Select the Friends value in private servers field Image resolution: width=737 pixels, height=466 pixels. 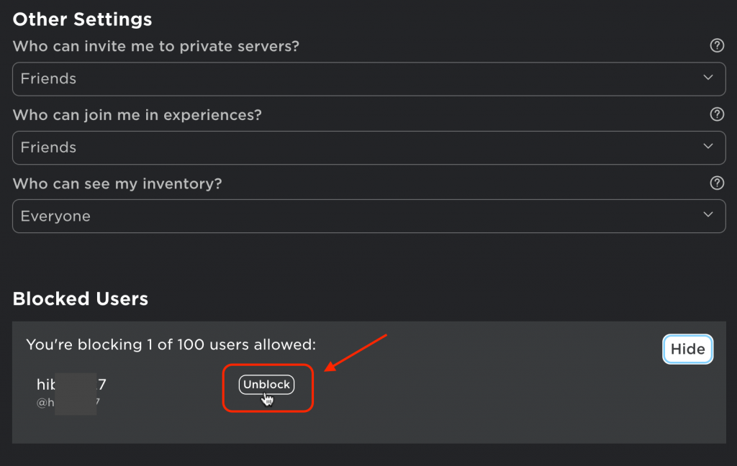(48, 78)
